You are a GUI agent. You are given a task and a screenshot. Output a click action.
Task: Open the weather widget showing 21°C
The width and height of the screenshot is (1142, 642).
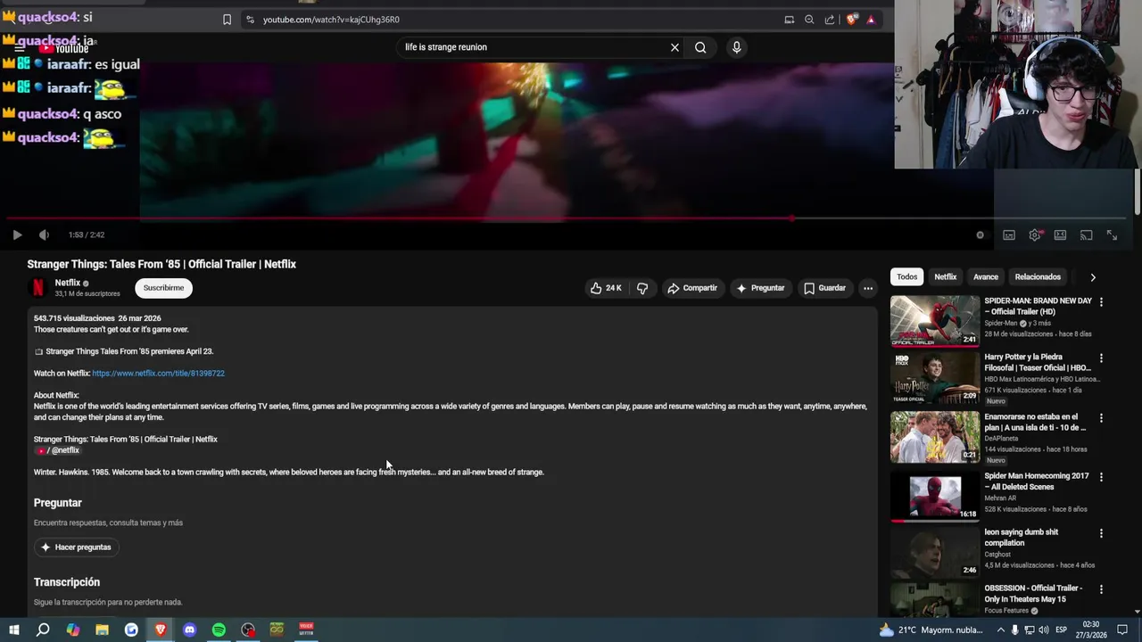(x=931, y=630)
